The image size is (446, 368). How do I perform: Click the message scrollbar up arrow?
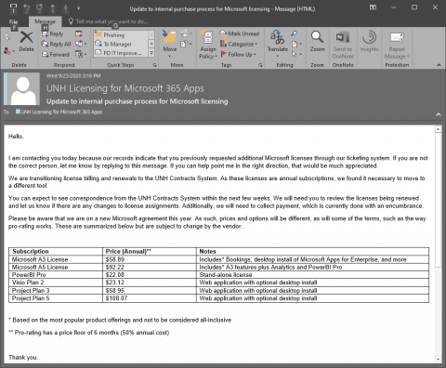(x=438, y=129)
